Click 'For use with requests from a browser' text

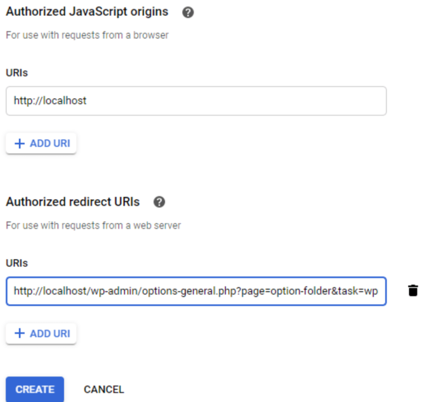pyautogui.click(x=87, y=35)
